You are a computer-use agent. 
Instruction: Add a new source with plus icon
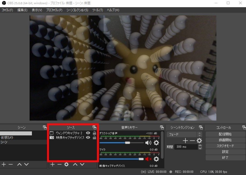pos(53,164)
